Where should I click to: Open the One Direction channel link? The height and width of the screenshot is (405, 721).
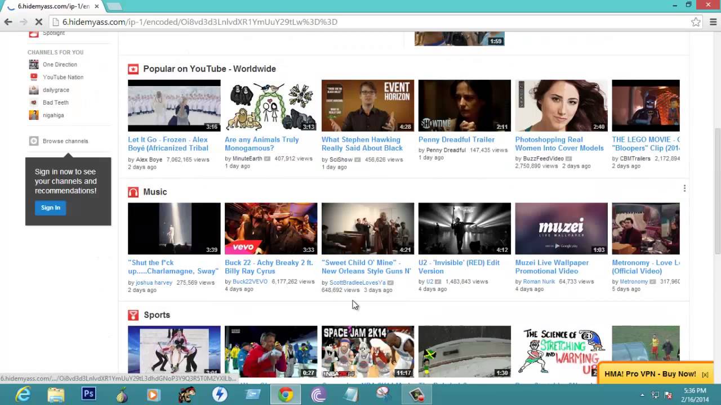click(x=60, y=65)
